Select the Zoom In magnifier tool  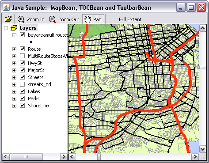(31, 19)
